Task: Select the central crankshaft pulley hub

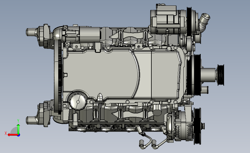Action: pos(208,75)
